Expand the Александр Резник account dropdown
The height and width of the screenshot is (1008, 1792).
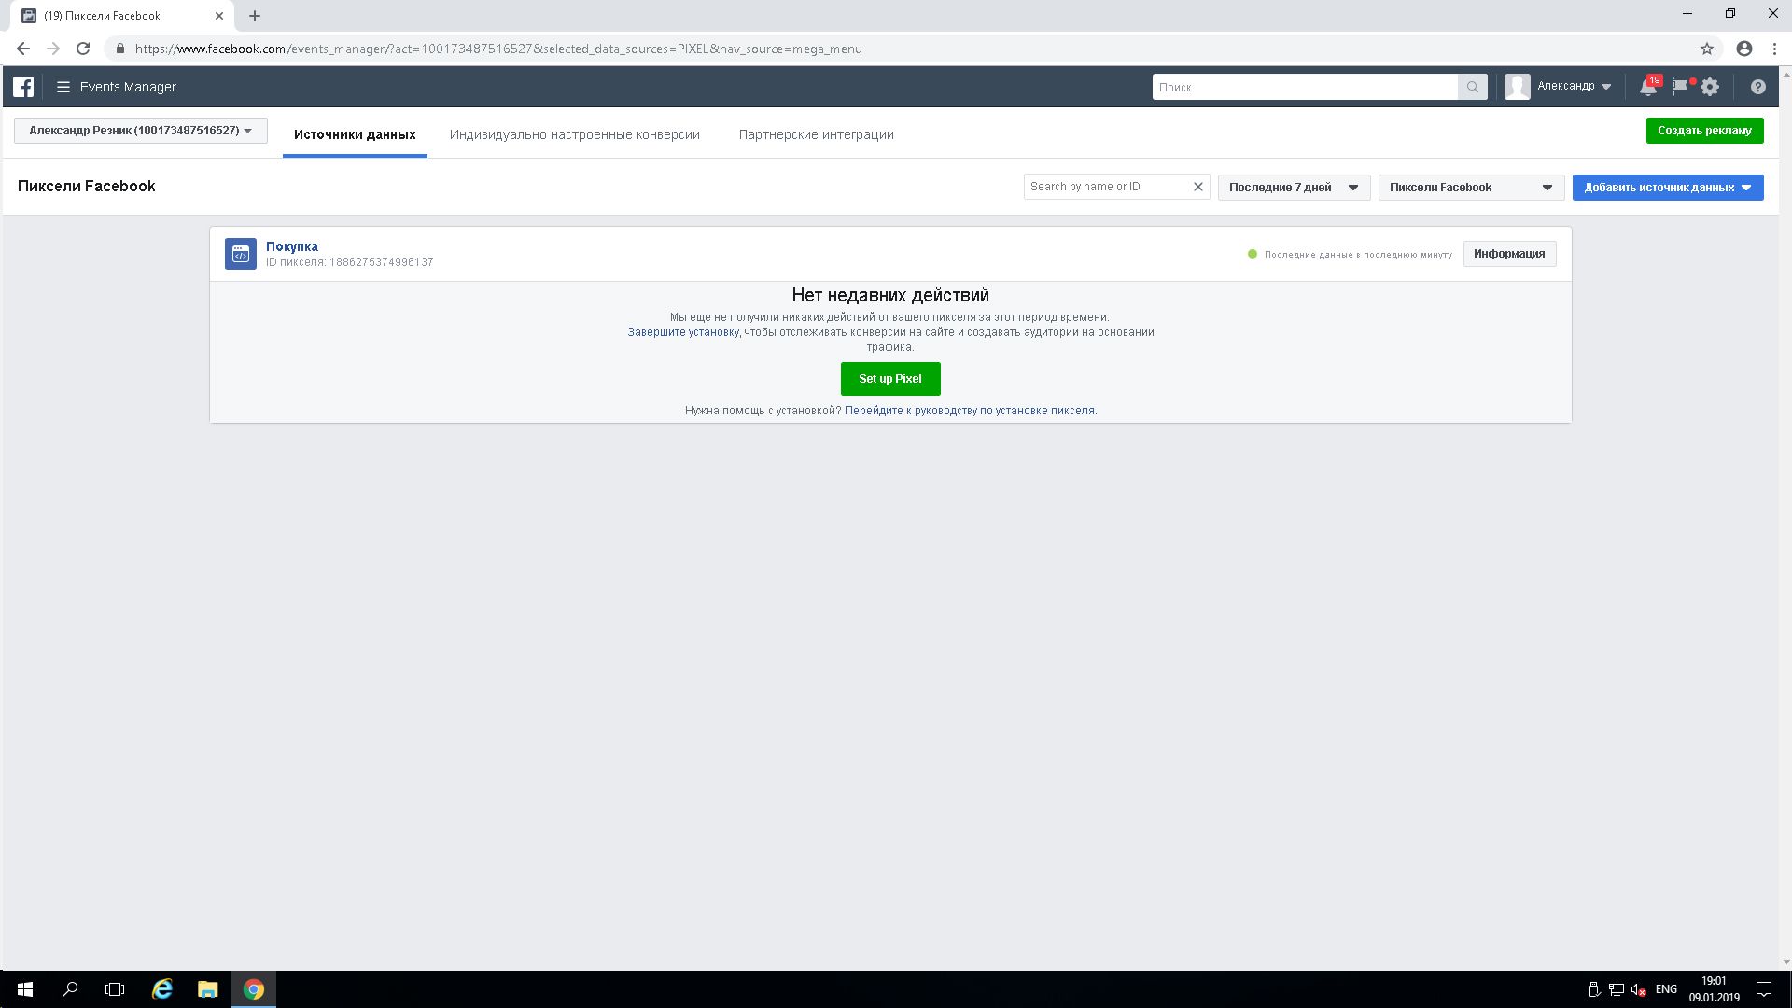click(141, 131)
